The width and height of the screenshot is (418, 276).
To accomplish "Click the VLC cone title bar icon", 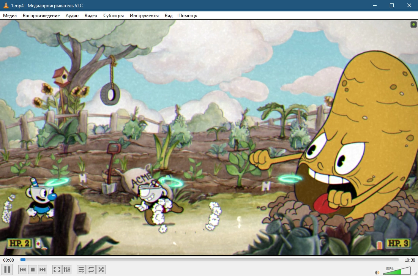I will coord(6,5).
